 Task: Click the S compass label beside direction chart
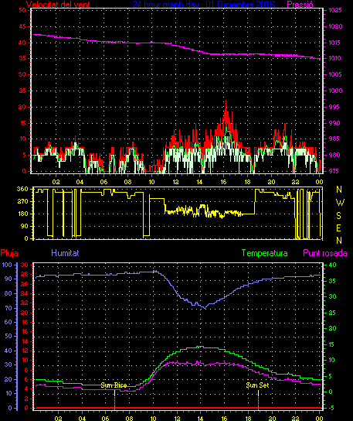pos(339,215)
